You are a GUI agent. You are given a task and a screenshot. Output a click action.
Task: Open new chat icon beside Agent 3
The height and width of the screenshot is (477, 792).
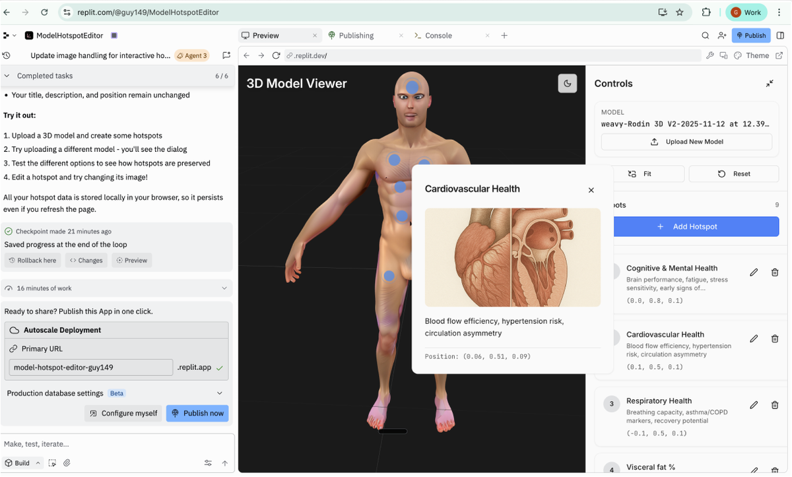pyautogui.click(x=226, y=55)
